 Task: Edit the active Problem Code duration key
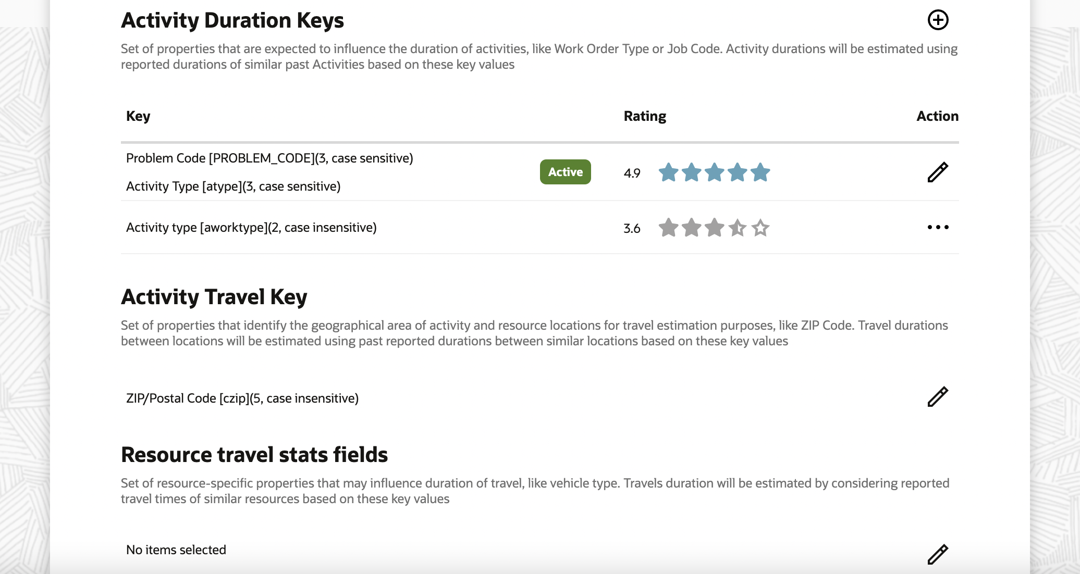point(938,172)
